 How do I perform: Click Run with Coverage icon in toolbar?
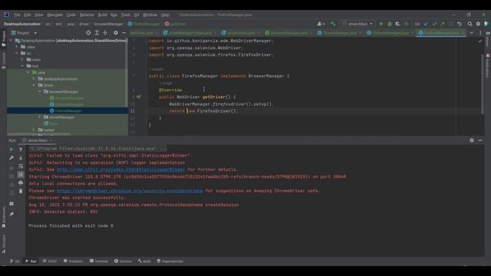(397, 24)
